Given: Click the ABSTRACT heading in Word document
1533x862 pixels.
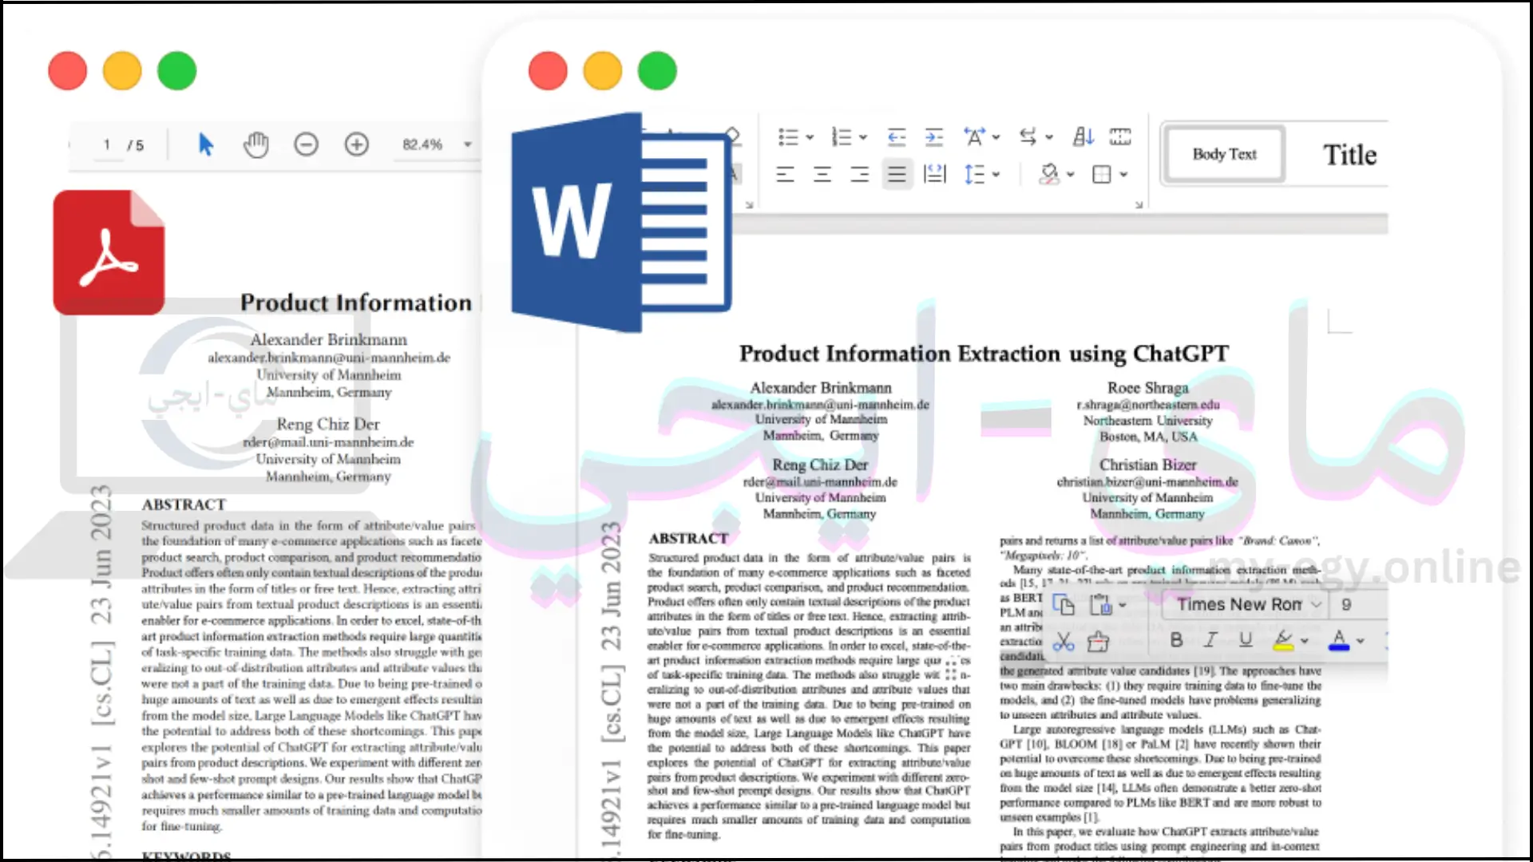Looking at the screenshot, I should 688,539.
